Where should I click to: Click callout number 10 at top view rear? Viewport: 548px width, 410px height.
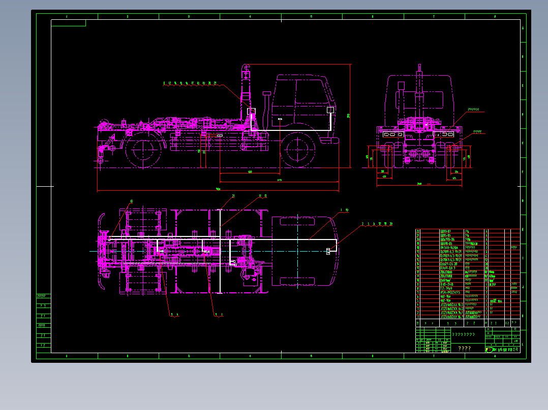(131, 201)
